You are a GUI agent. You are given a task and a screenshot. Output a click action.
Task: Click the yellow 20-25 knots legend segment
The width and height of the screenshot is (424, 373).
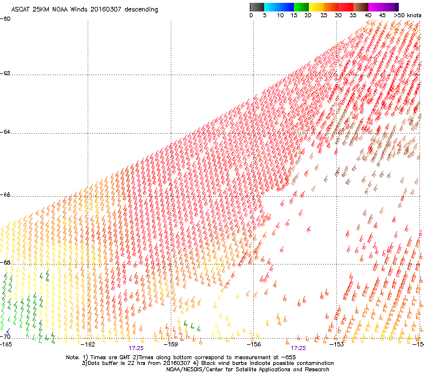click(316, 7)
